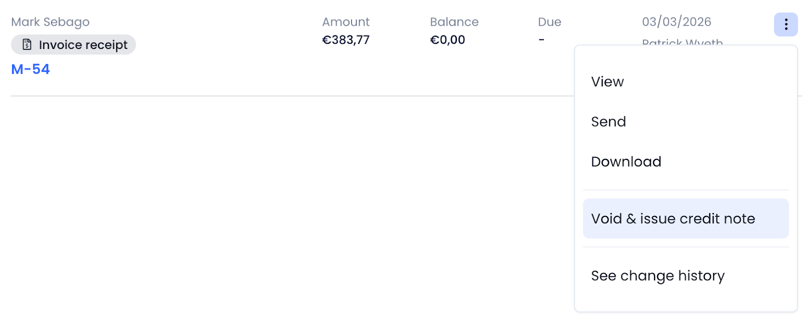Choose View from the actions menu
Image resolution: width=808 pixels, height=322 pixels.
[x=608, y=82]
